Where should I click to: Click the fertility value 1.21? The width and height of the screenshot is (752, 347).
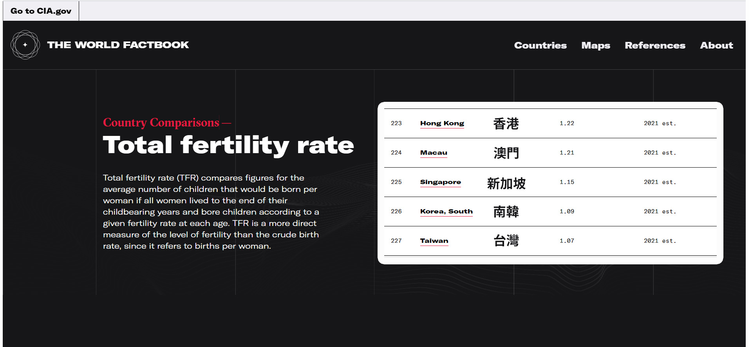[567, 153]
